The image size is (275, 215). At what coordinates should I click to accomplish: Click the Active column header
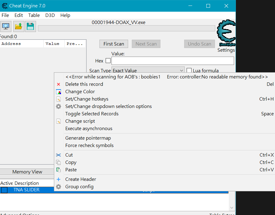tap(6, 183)
